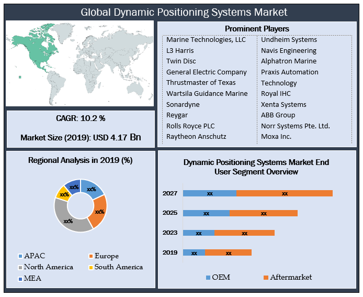The height and width of the screenshot is (297, 363).
Task: Click the OEM legend swatch
Action: coord(208,277)
